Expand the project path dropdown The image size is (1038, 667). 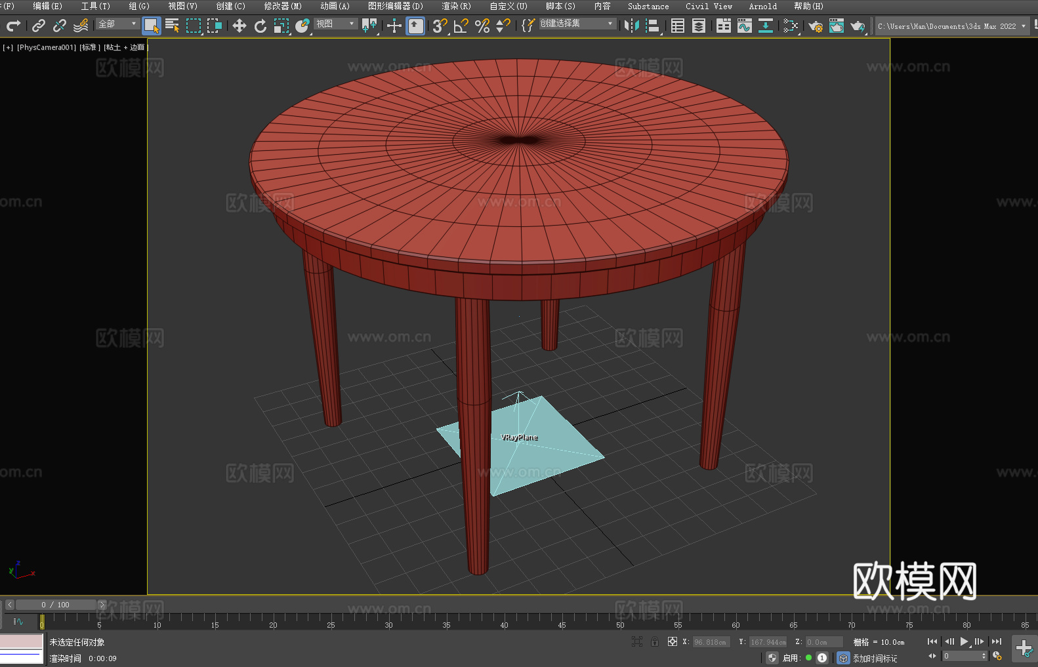[1023, 26]
